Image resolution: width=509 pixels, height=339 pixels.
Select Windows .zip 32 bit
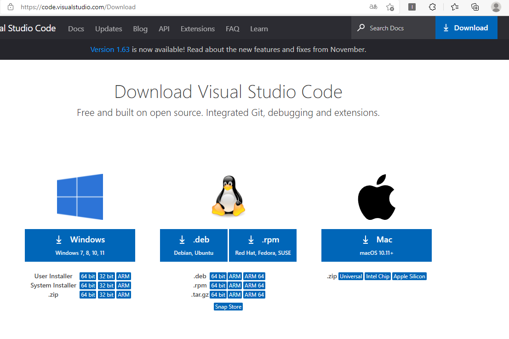[107, 294]
